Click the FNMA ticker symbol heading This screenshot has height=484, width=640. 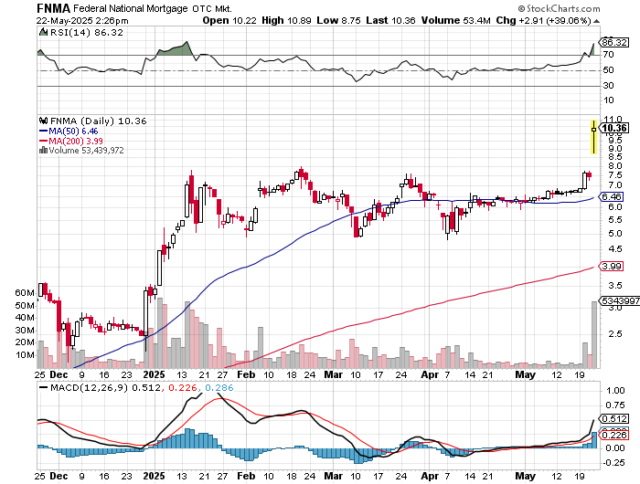coord(53,8)
